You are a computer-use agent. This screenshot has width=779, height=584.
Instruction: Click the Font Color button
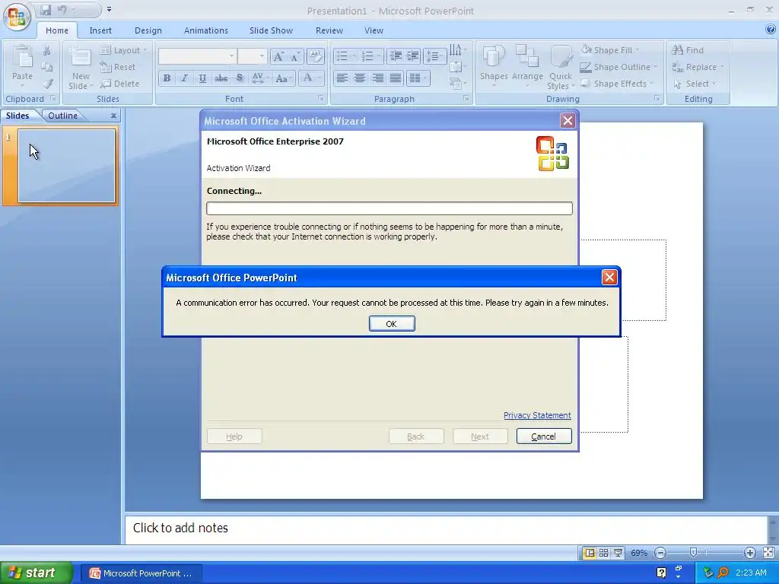(x=307, y=78)
